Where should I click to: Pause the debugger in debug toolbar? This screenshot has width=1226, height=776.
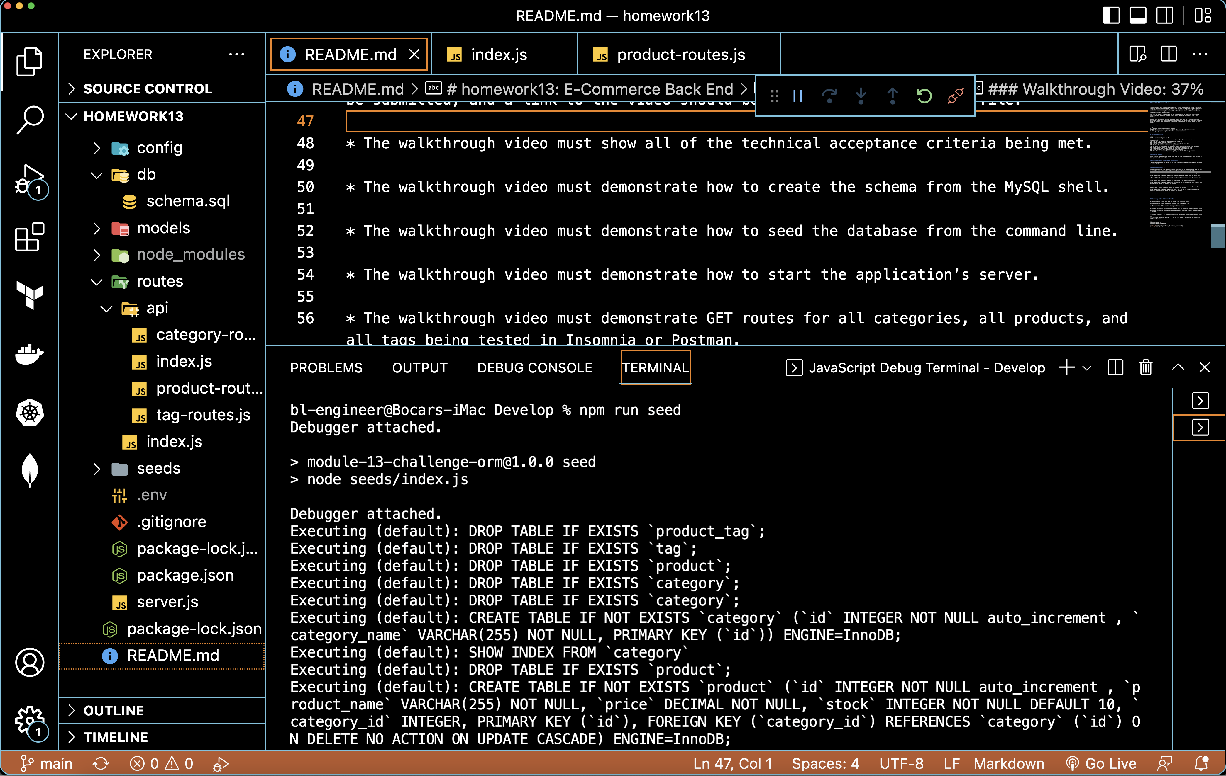tap(798, 96)
